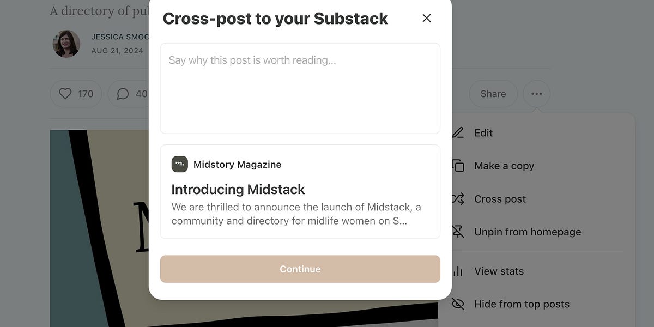654x327 pixels.
Task: Click the Unpin from homepage pin icon
Action: (458, 232)
